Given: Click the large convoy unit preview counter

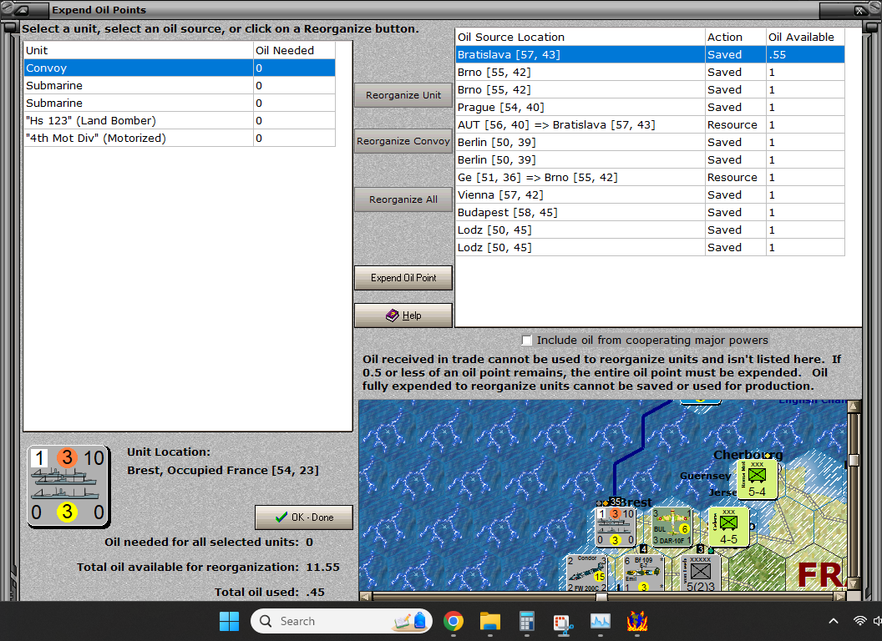Looking at the screenshot, I should [68, 487].
